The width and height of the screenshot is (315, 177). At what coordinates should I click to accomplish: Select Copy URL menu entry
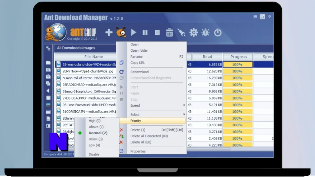[138, 63]
